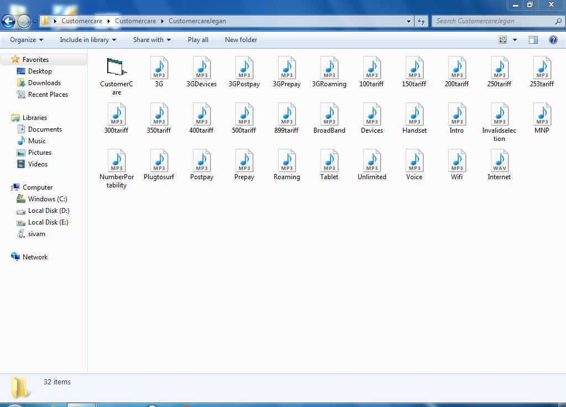Open Windows (C:) drive
The image size is (566, 407).
click(x=48, y=199)
